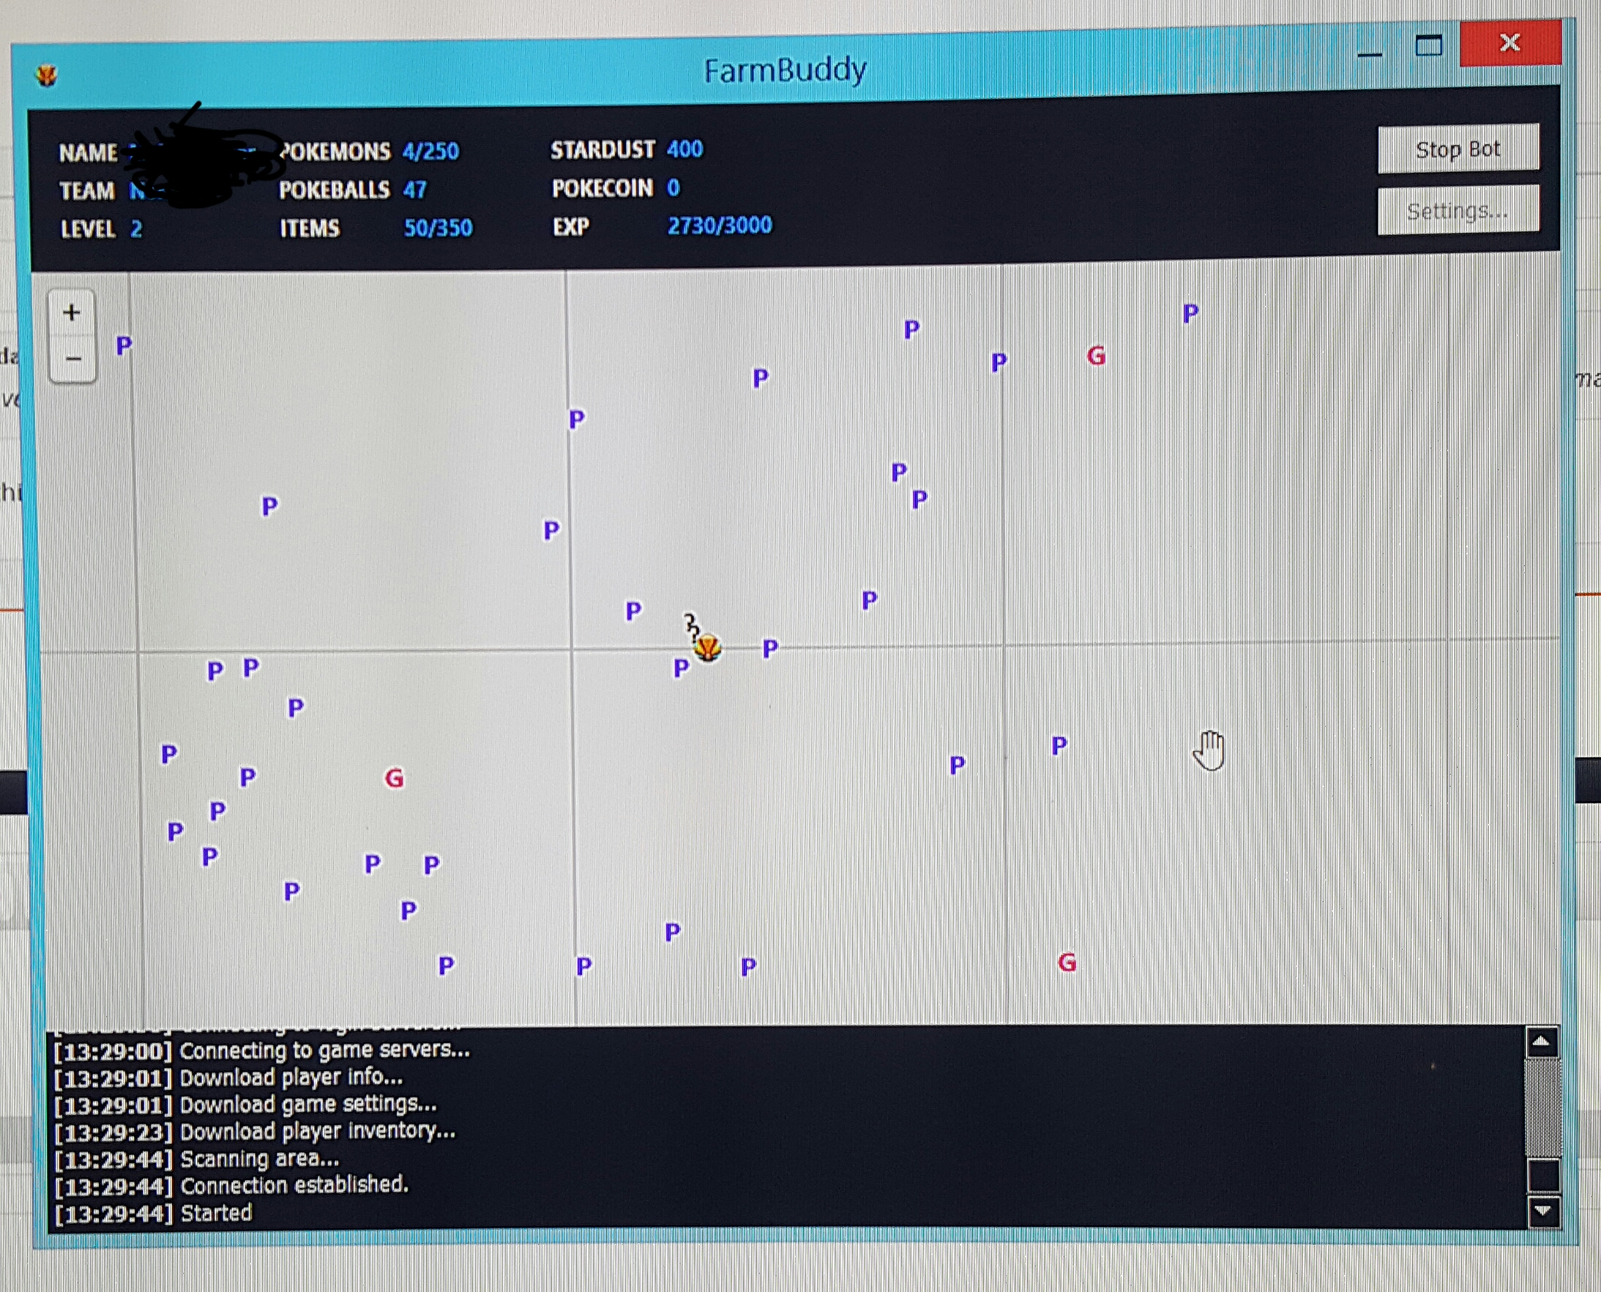The width and height of the screenshot is (1601, 1292).
Task: Open the Settings... dialog button
Action: pos(1458,211)
